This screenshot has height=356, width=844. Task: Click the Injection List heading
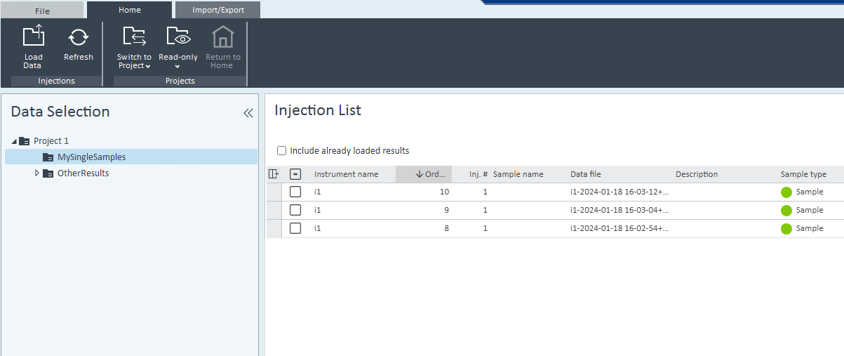[318, 110]
